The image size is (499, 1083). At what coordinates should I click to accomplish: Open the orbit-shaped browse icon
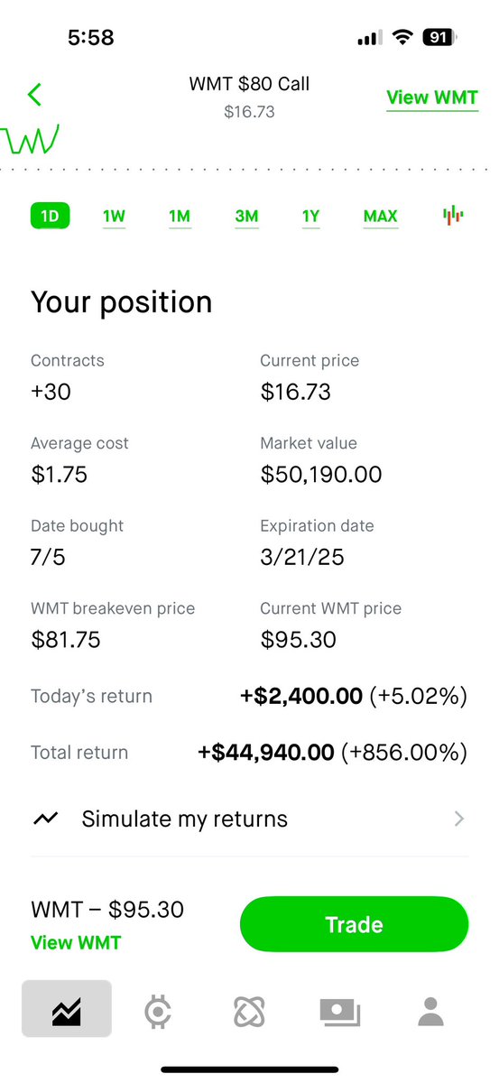tap(249, 1012)
